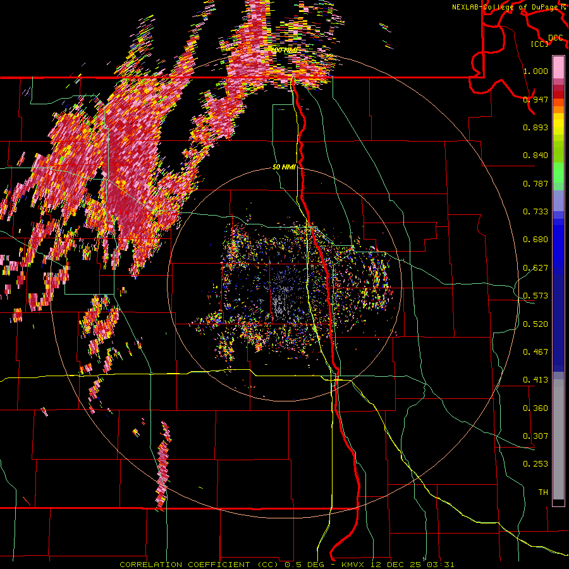The image size is (569, 569).
Task: Select the 0.733 scale value
Action: coord(535,212)
